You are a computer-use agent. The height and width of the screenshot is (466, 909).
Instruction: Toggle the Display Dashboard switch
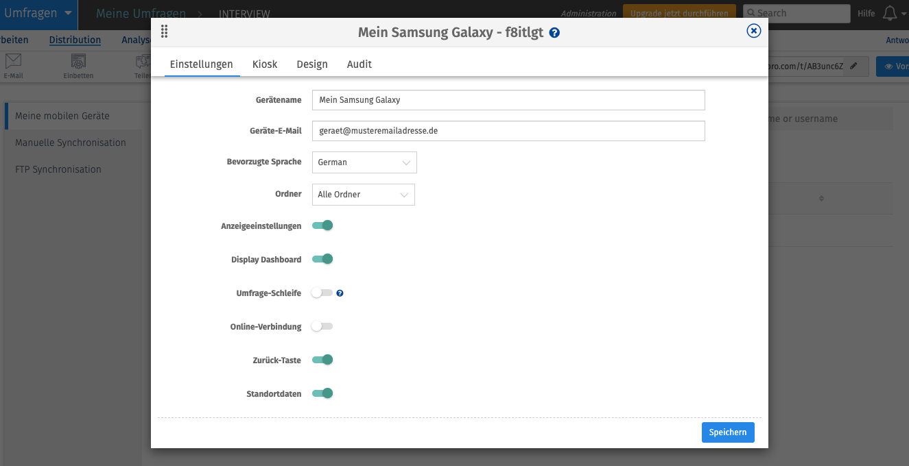click(322, 259)
